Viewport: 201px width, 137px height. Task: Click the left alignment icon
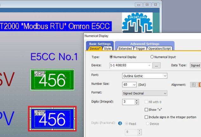pos(194,85)
